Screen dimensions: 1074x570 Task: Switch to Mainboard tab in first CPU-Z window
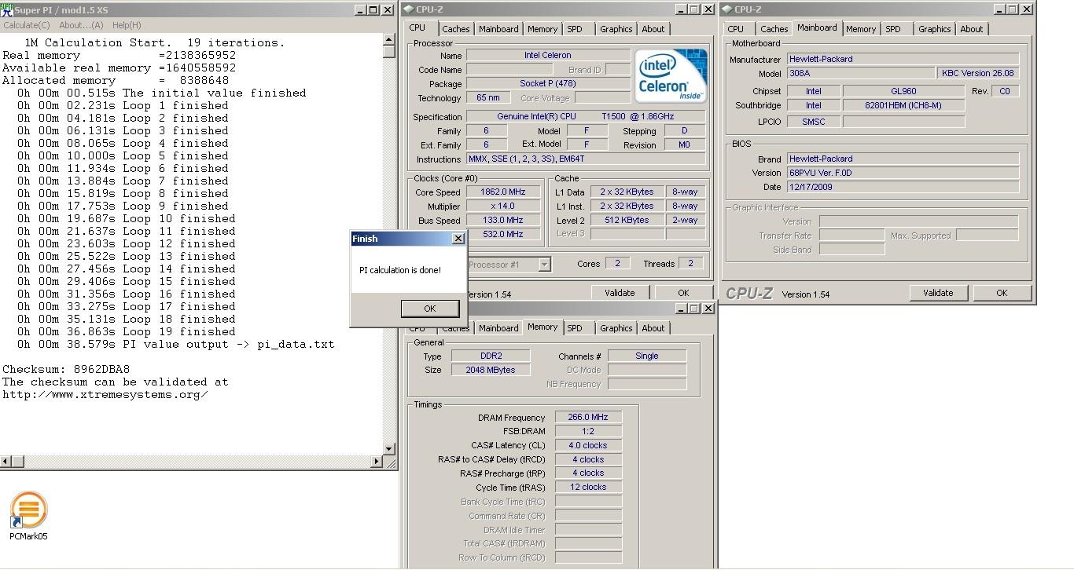pos(498,29)
